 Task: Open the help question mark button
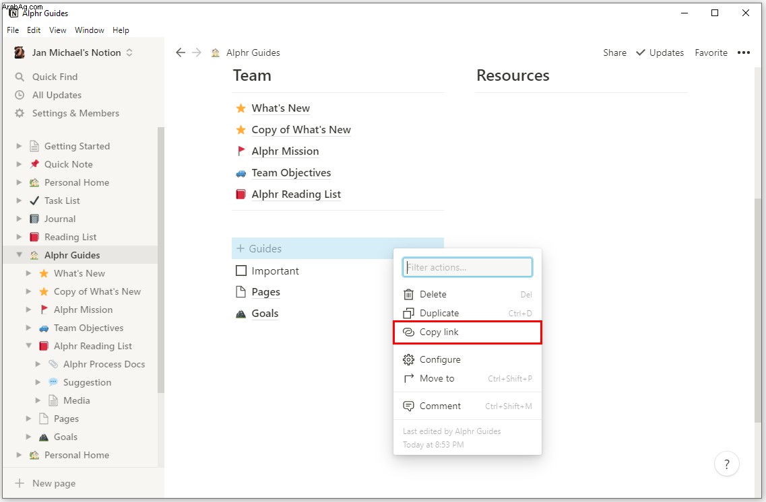pos(726,464)
